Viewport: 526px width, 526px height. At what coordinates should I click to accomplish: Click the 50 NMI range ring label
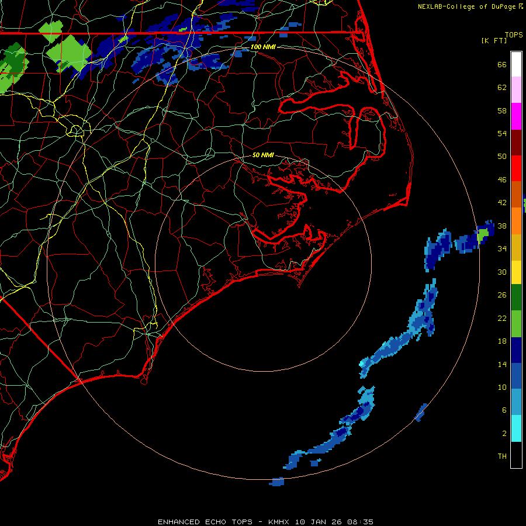pos(263,155)
